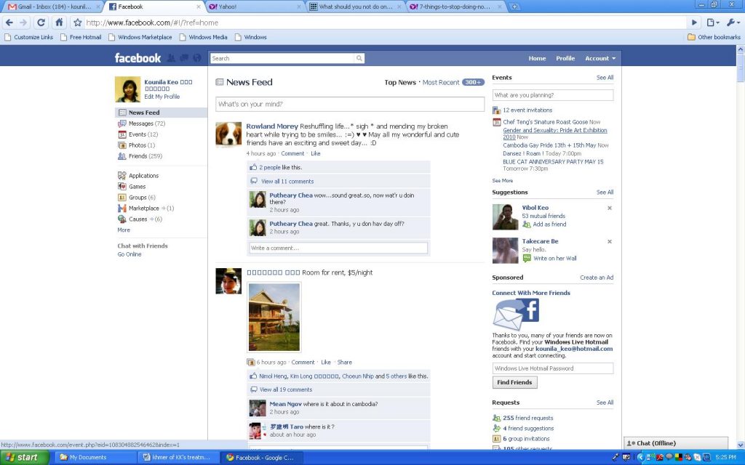This screenshot has height=465, width=745.
Task: Expand View all 19 comments
Action: [285, 389]
